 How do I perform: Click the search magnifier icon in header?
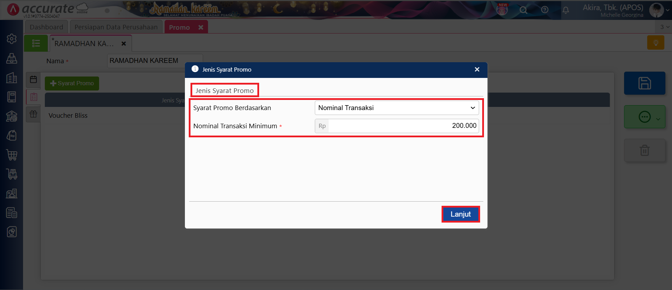(523, 10)
